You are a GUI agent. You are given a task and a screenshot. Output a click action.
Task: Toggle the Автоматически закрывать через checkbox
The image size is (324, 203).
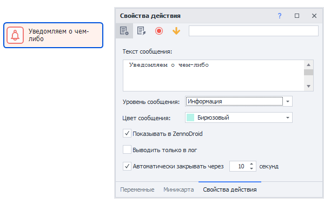(x=127, y=166)
